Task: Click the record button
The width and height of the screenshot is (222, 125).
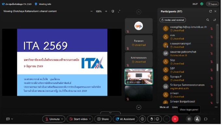Action: click(x=142, y=119)
